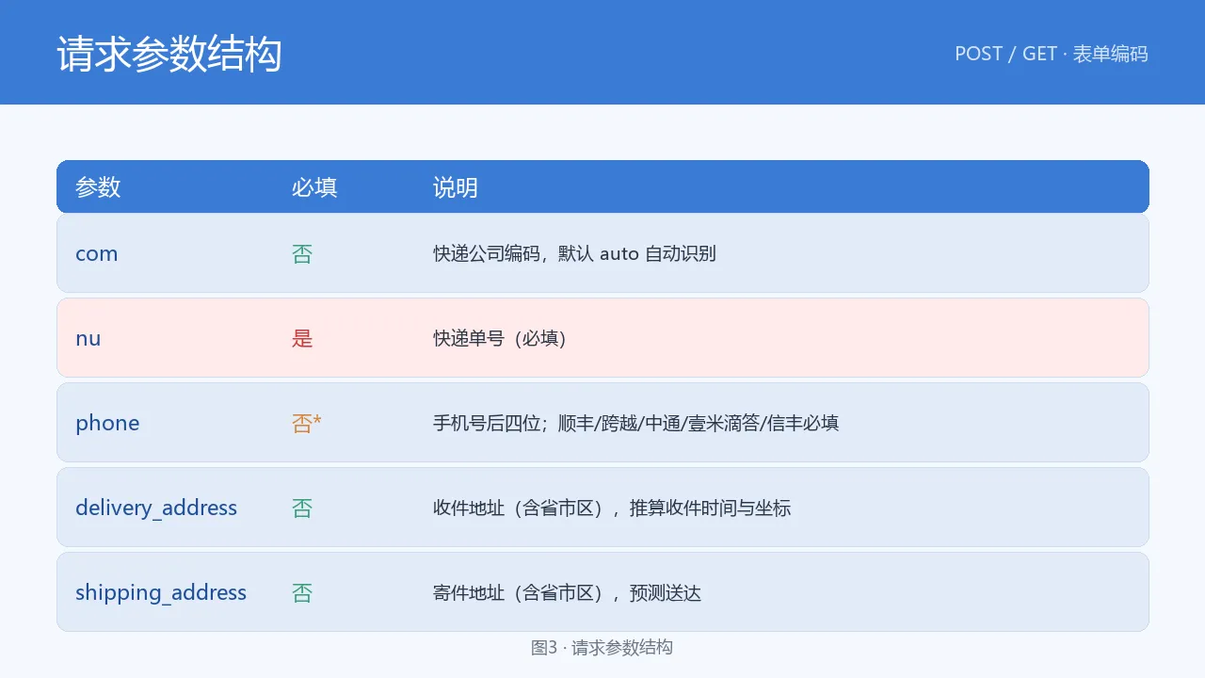Select the description 快递公司编码，默认 auto 自动识别
This screenshot has width=1205, height=678.
tap(574, 253)
